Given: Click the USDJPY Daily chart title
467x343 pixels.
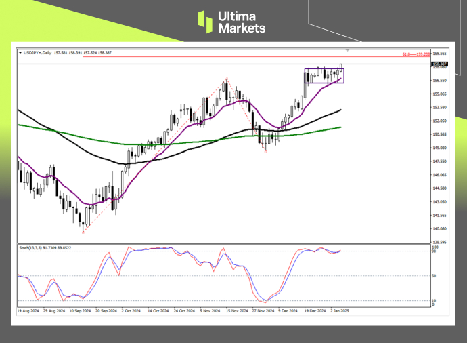Looking at the screenshot, I should point(37,52).
